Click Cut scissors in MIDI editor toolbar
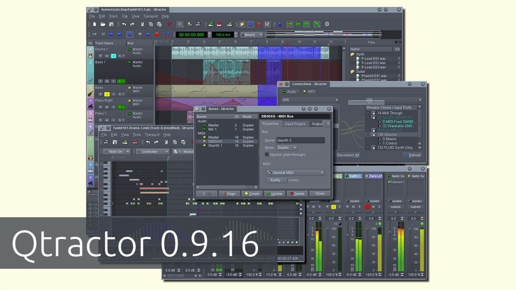The image size is (516, 290). point(166,142)
